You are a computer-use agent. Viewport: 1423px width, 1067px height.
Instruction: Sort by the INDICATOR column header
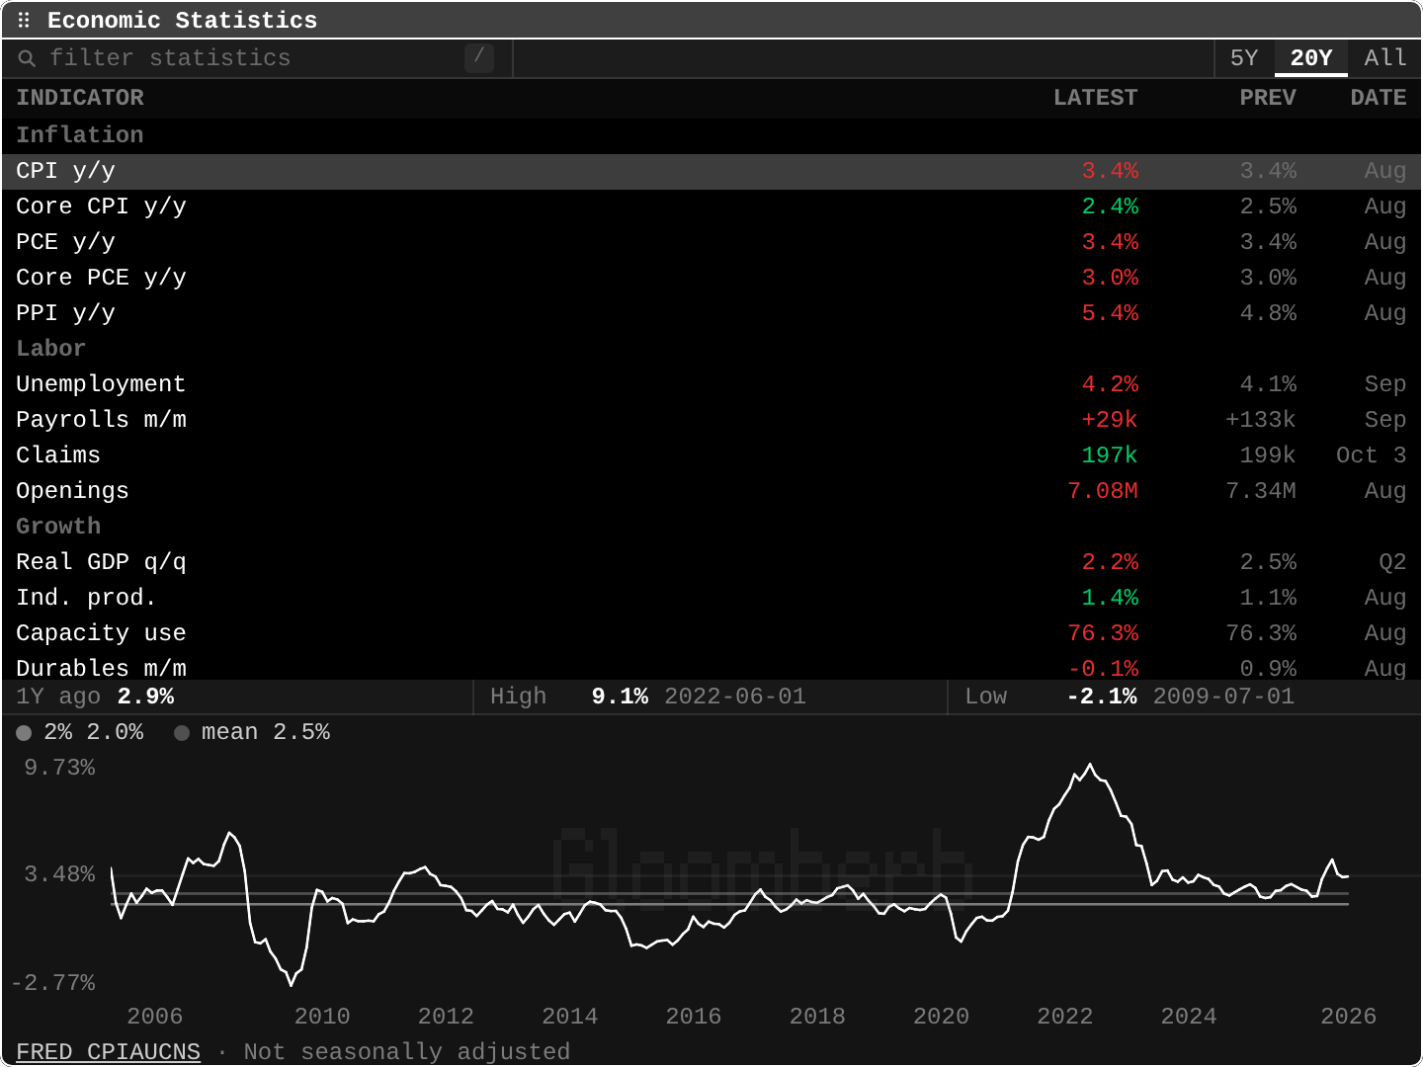pyautogui.click(x=80, y=98)
